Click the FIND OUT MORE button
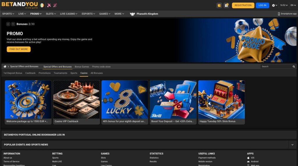Viewport: 298px width, 166px height. (x=19, y=49)
